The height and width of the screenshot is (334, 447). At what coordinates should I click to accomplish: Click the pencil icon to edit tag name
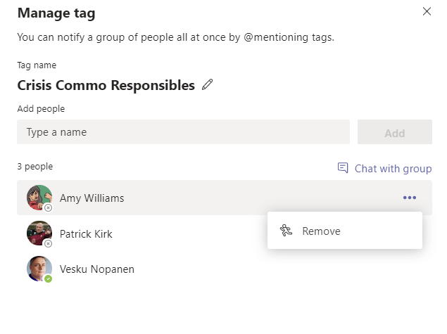(x=207, y=85)
